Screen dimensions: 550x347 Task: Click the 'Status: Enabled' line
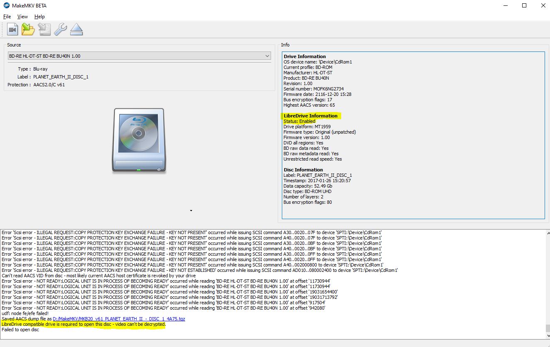click(299, 121)
